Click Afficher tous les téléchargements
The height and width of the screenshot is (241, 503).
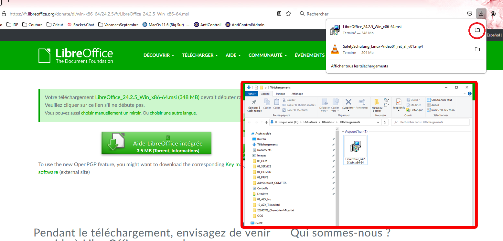[x=359, y=66]
